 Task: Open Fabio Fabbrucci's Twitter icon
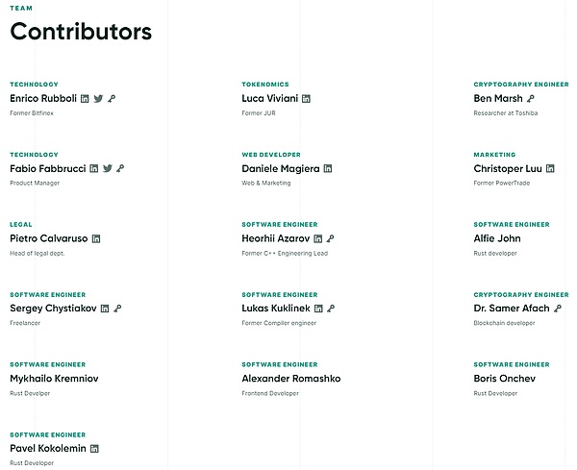(x=107, y=168)
